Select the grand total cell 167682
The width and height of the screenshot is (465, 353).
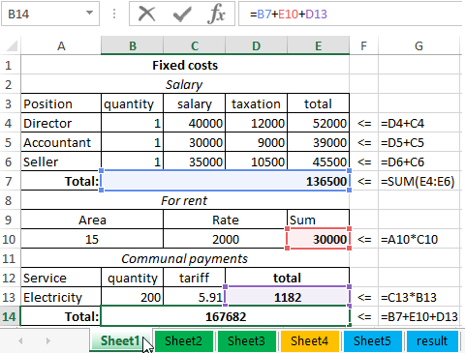pyautogui.click(x=225, y=316)
